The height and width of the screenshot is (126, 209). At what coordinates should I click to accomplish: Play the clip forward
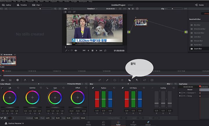tap(97, 51)
